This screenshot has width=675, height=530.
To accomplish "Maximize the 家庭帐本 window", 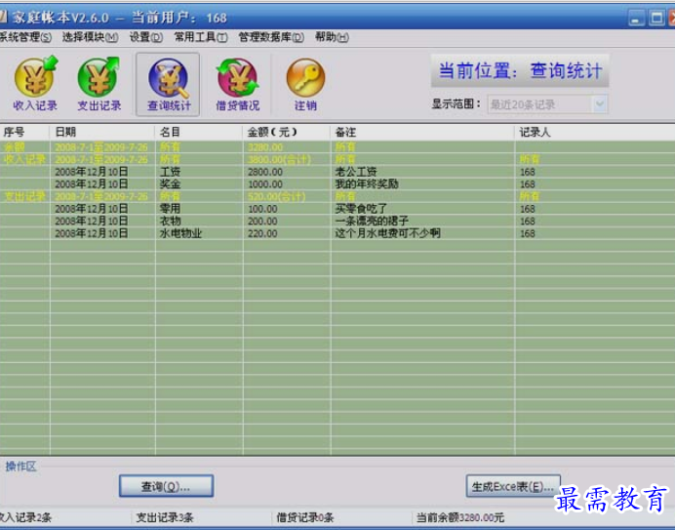I will pos(656,19).
